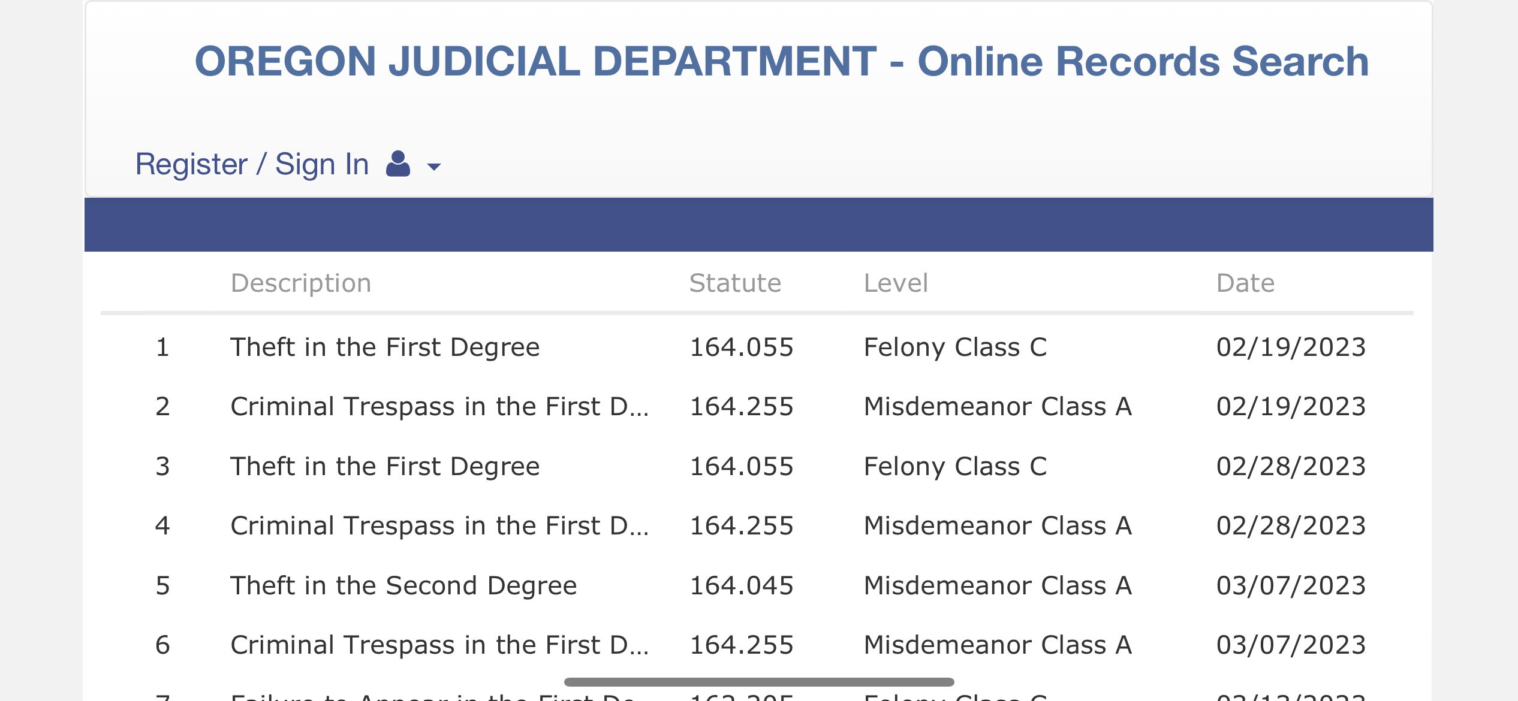The width and height of the screenshot is (1518, 701).
Task: Click the horizontal scrollbar at the bottom
Action: 759,682
